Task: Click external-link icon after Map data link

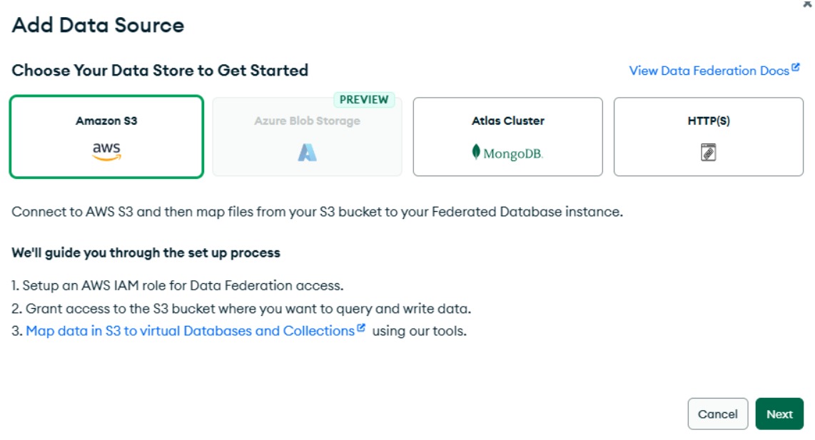Action: coord(361,329)
